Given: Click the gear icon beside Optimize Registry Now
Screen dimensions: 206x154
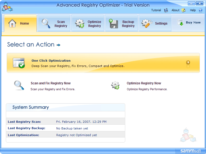Looking at the screenshot, I should coord(115,85).
